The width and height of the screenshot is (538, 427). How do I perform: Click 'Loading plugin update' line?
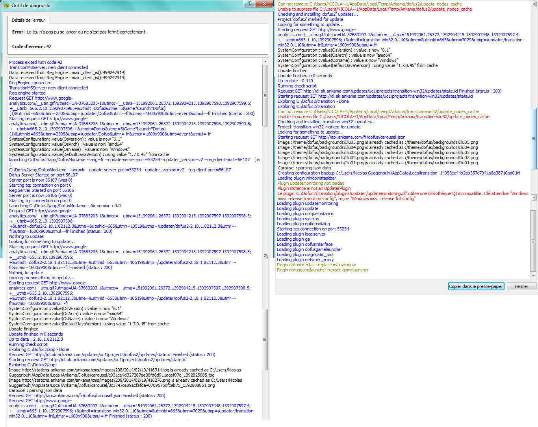[298, 208]
